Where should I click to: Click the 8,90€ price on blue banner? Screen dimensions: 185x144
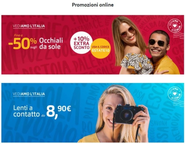coord(59,112)
